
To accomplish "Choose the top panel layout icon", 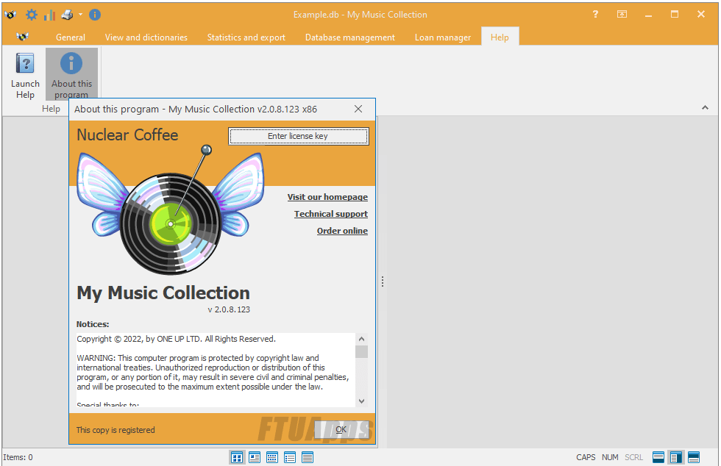I will click(658, 457).
